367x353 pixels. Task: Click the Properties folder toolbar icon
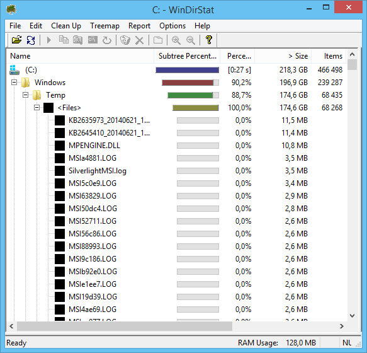coord(158,40)
